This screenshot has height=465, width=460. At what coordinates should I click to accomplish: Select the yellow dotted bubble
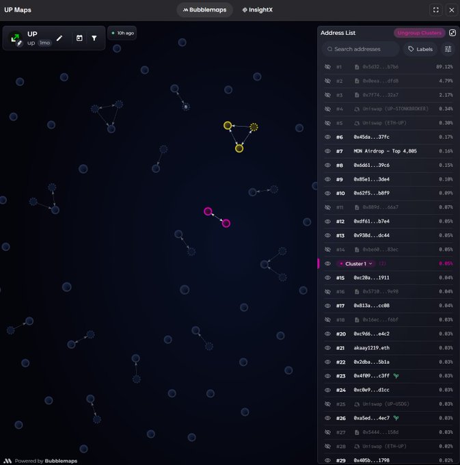254,127
